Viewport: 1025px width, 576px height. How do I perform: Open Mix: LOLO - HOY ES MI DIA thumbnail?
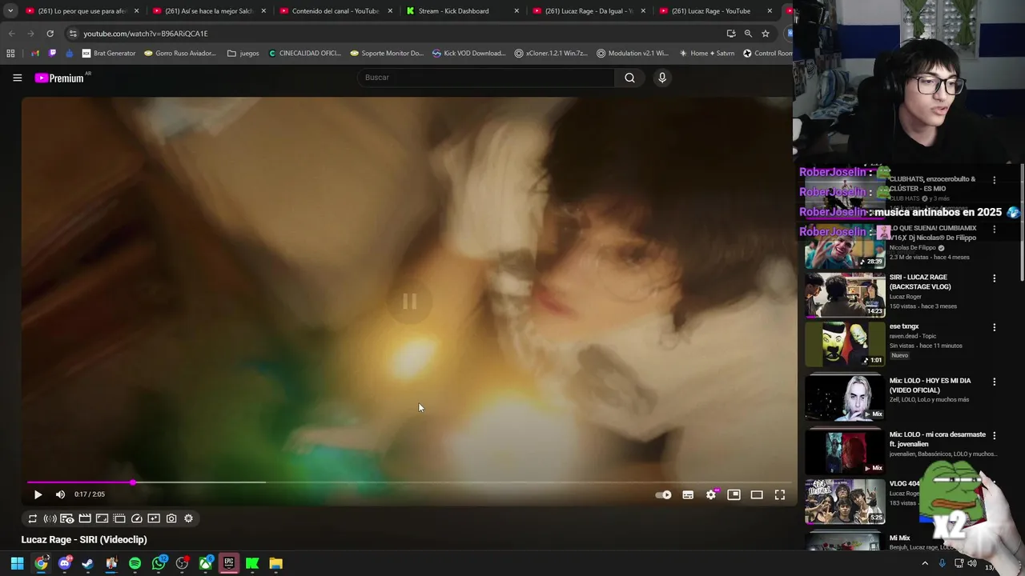(845, 398)
